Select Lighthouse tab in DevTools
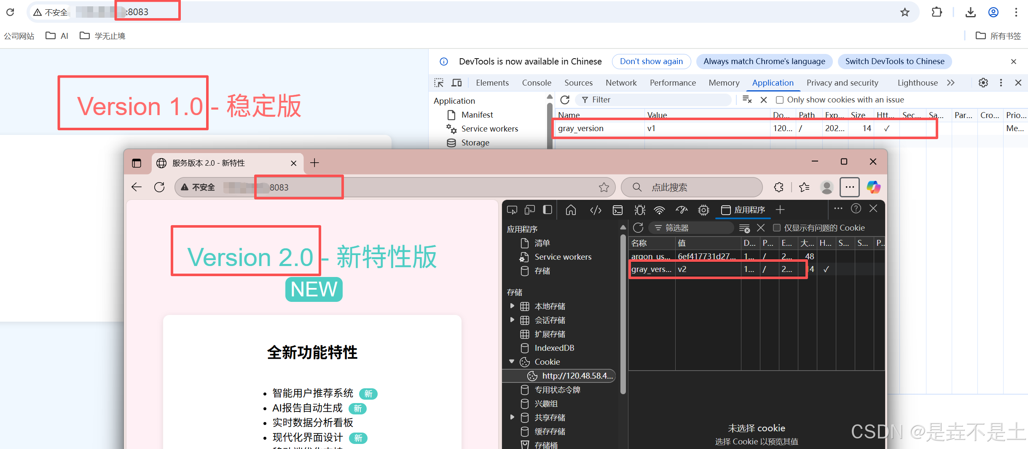1028x449 pixels. pyautogui.click(x=918, y=83)
